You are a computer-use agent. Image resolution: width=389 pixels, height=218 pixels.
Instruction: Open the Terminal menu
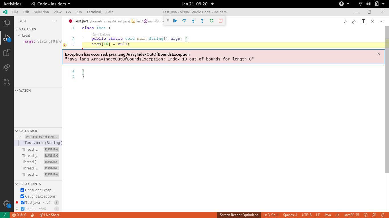[x=94, y=12]
